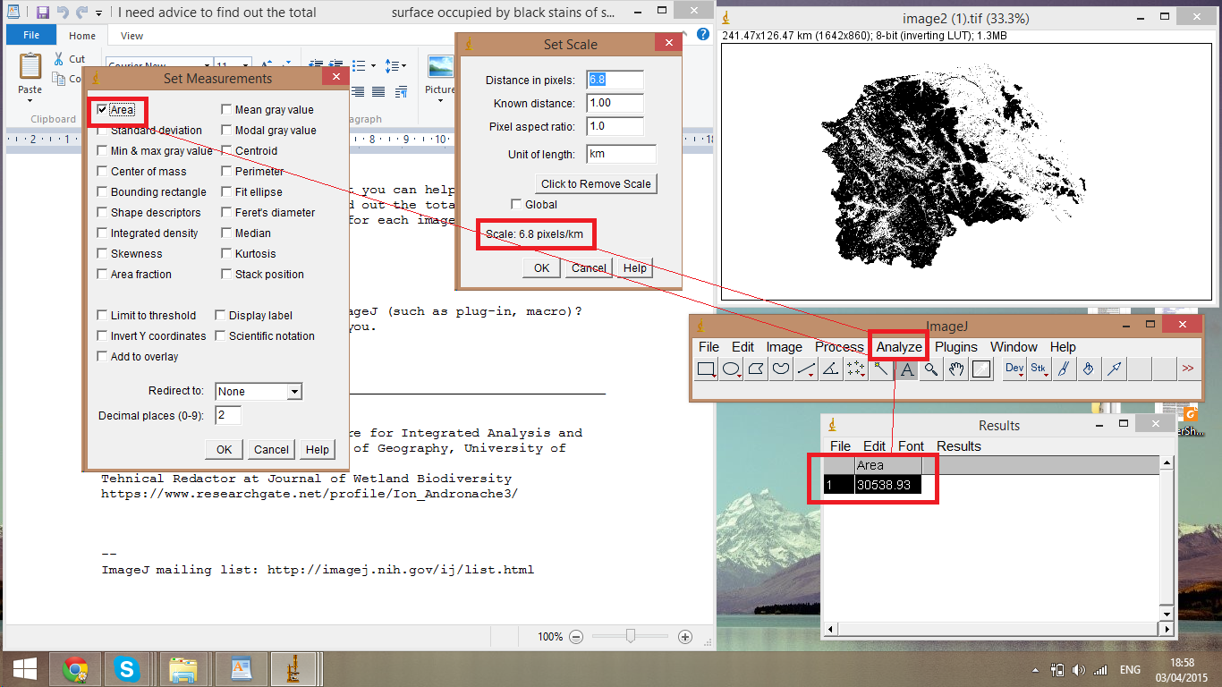
Task: Enable the Perimeter checkbox
Action: pyautogui.click(x=227, y=172)
